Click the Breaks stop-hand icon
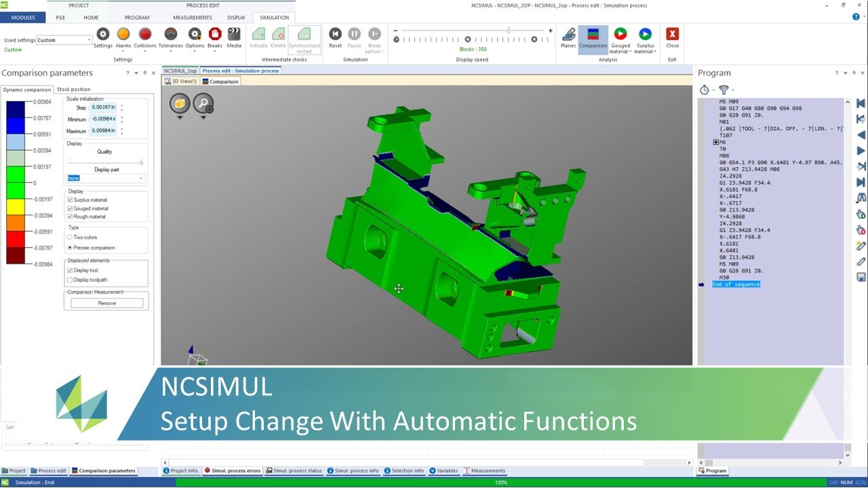Screen dimensions: 868x488 [215, 34]
